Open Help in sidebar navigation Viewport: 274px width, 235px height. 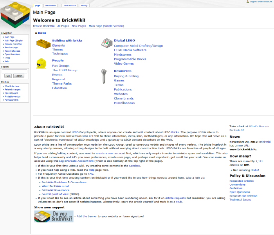7,61
